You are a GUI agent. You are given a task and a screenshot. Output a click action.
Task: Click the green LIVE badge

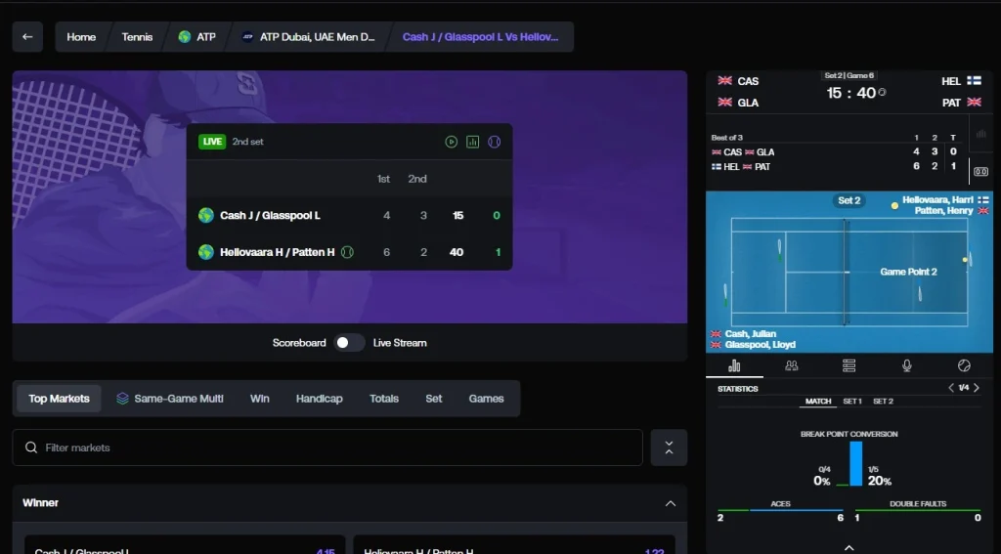212,142
